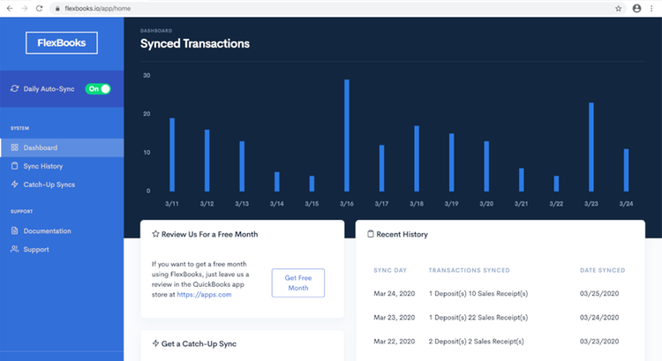Click the browser reload icon
This screenshot has height=361, width=662.
[40, 8]
